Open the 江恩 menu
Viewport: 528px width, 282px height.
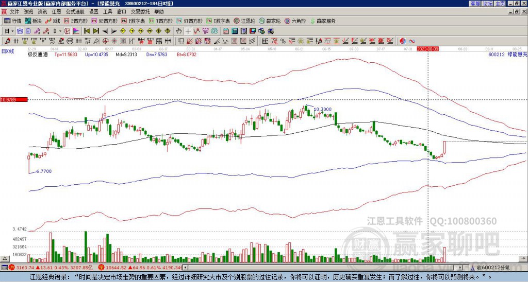point(56,12)
